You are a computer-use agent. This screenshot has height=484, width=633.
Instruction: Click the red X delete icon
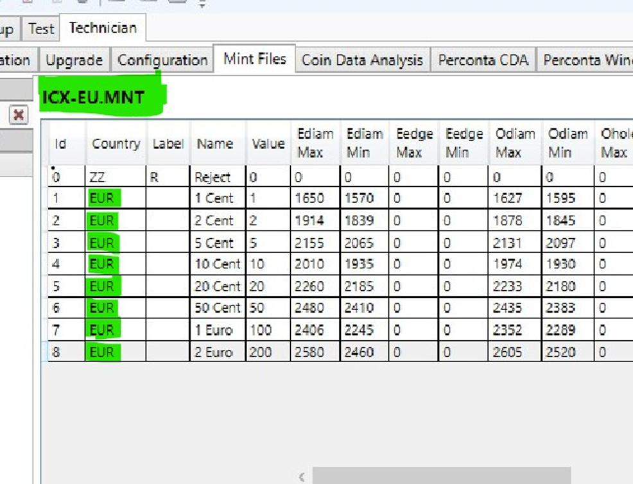[x=19, y=116]
